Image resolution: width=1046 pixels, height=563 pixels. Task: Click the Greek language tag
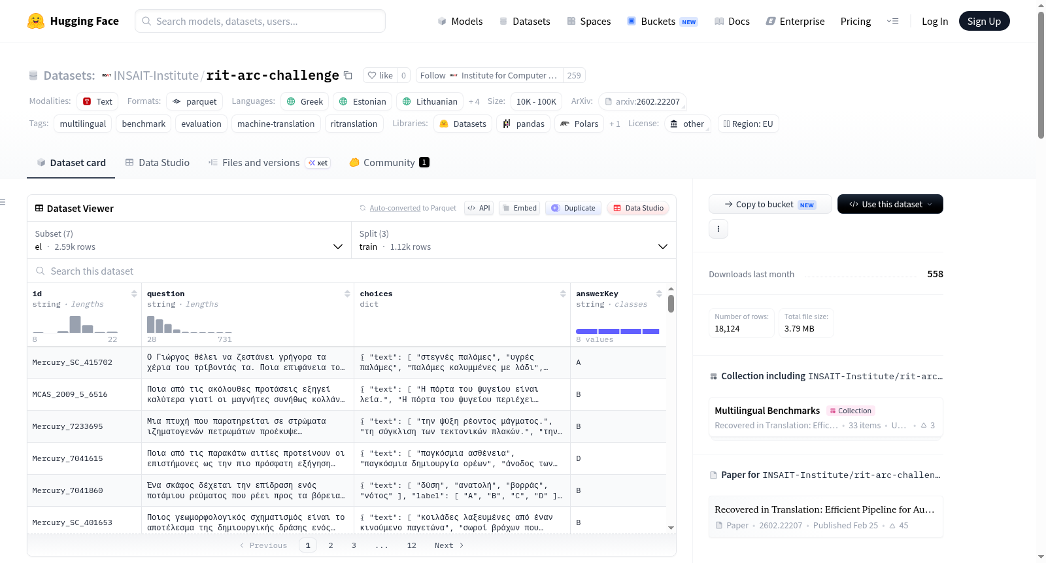tap(305, 102)
